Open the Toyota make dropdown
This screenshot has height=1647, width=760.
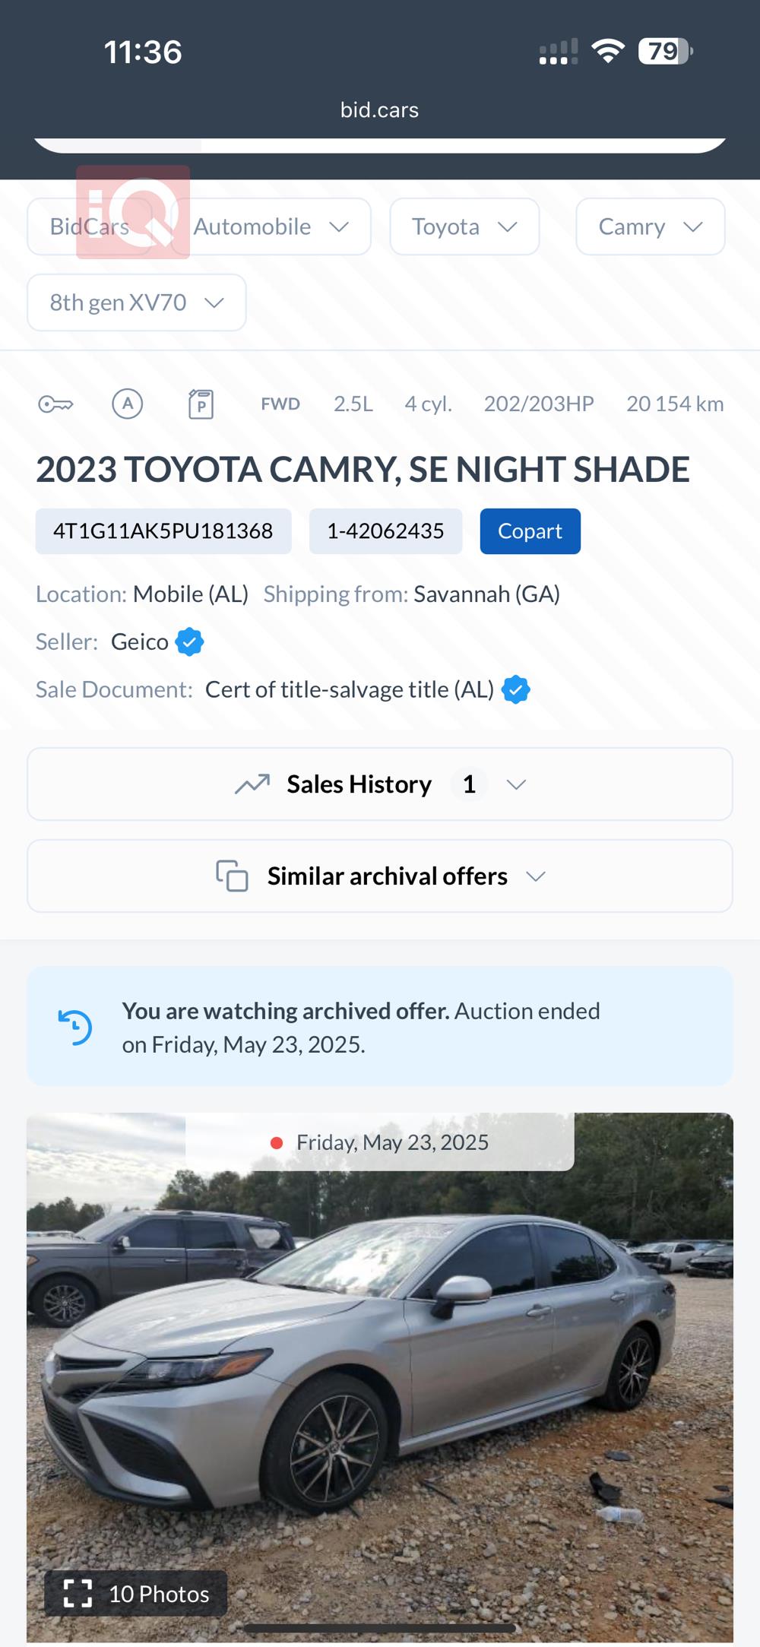click(x=464, y=226)
